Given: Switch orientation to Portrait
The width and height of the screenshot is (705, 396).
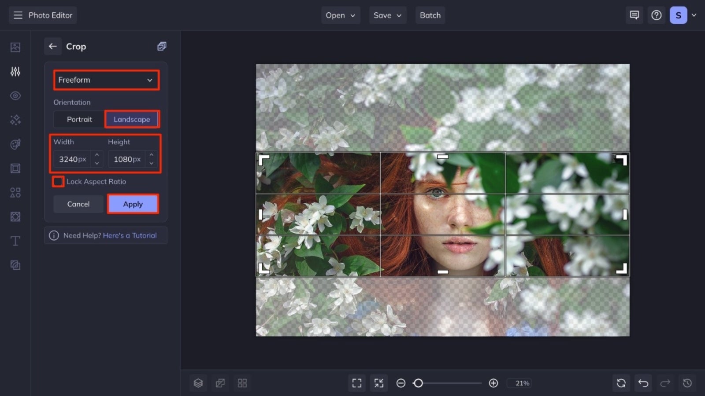Looking at the screenshot, I should pyautogui.click(x=79, y=119).
